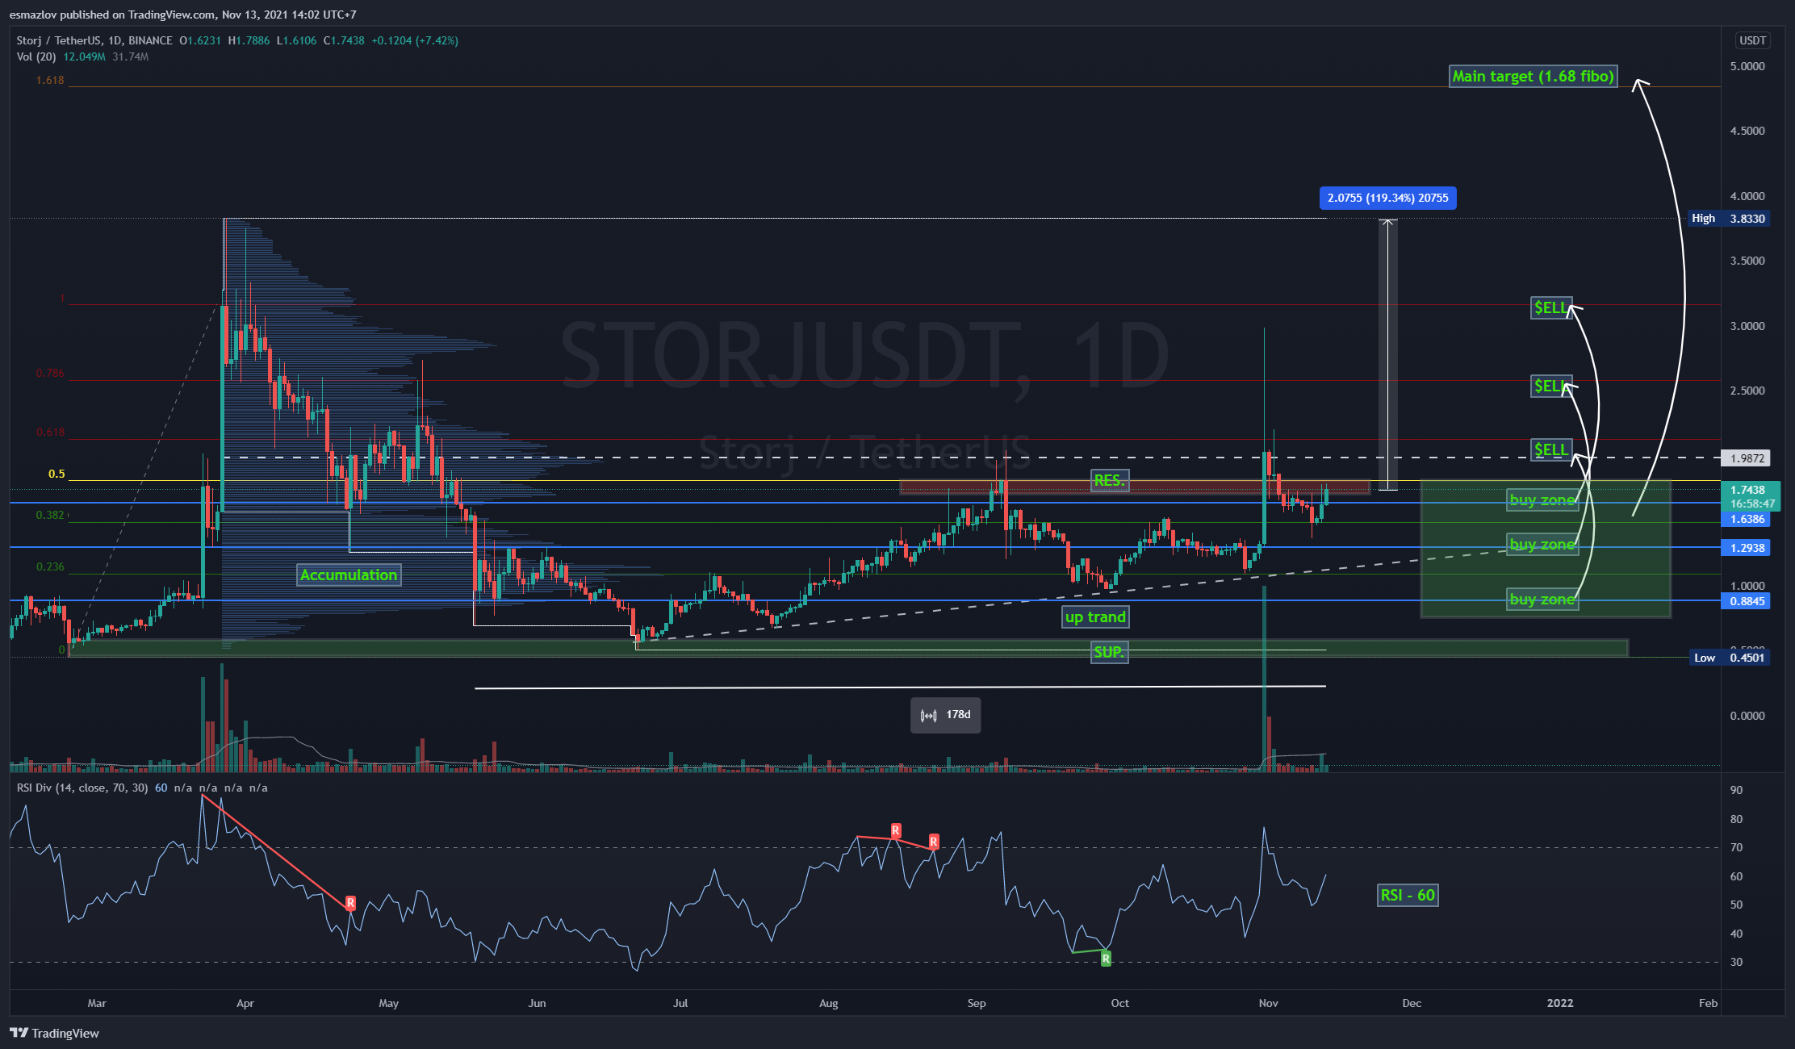Click the 0.236 fib level label
Image resolution: width=1795 pixels, height=1049 pixels.
click(50, 566)
